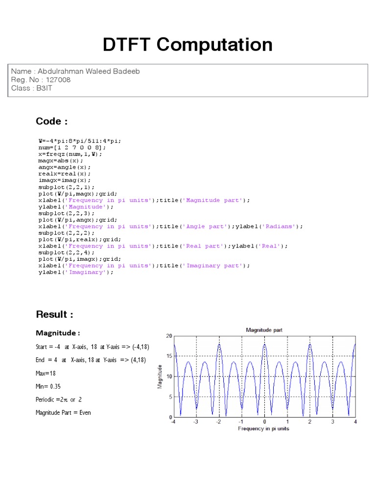Click code line ylabel('Imaginary');
This screenshot has width=376, height=502.
[76, 272]
